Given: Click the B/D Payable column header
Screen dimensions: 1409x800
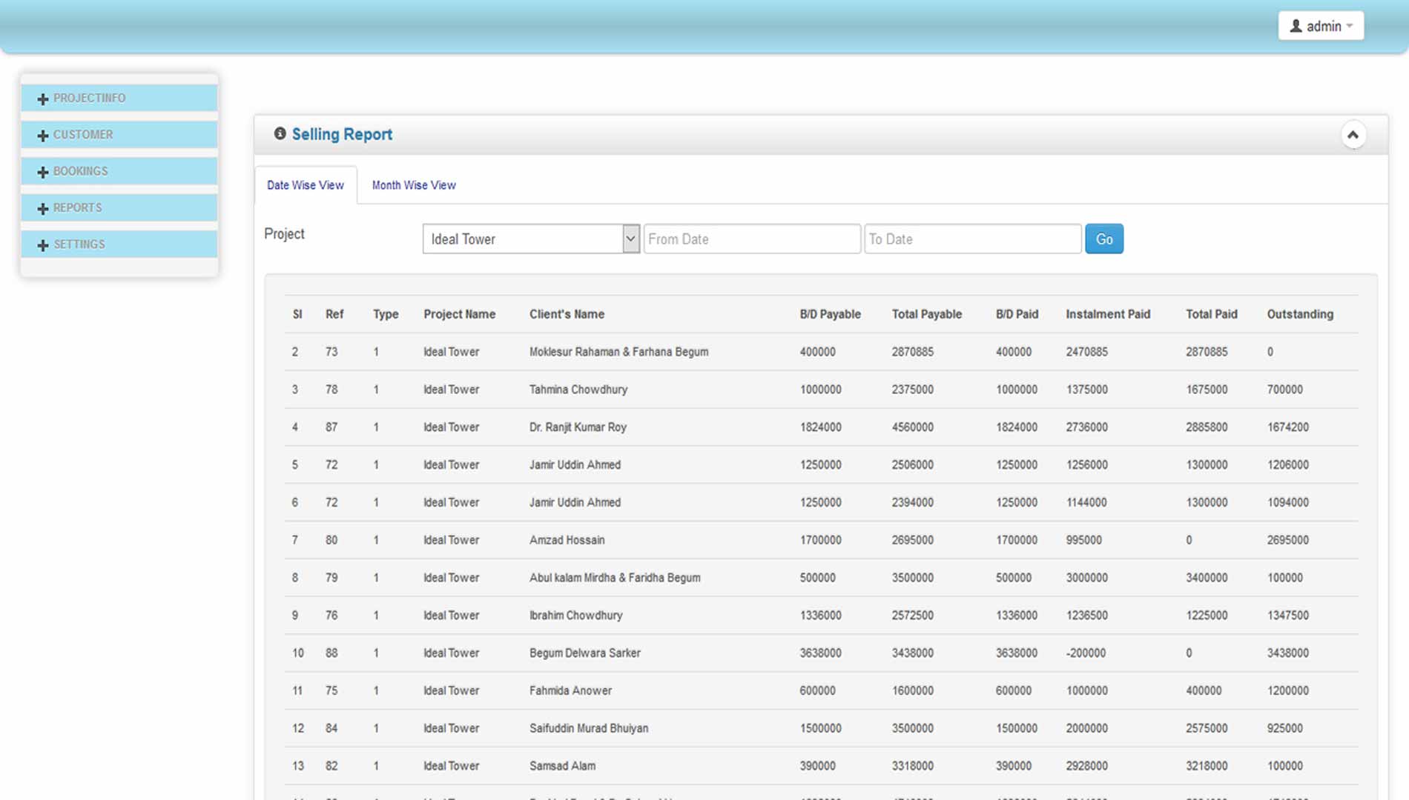Looking at the screenshot, I should 830,314.
